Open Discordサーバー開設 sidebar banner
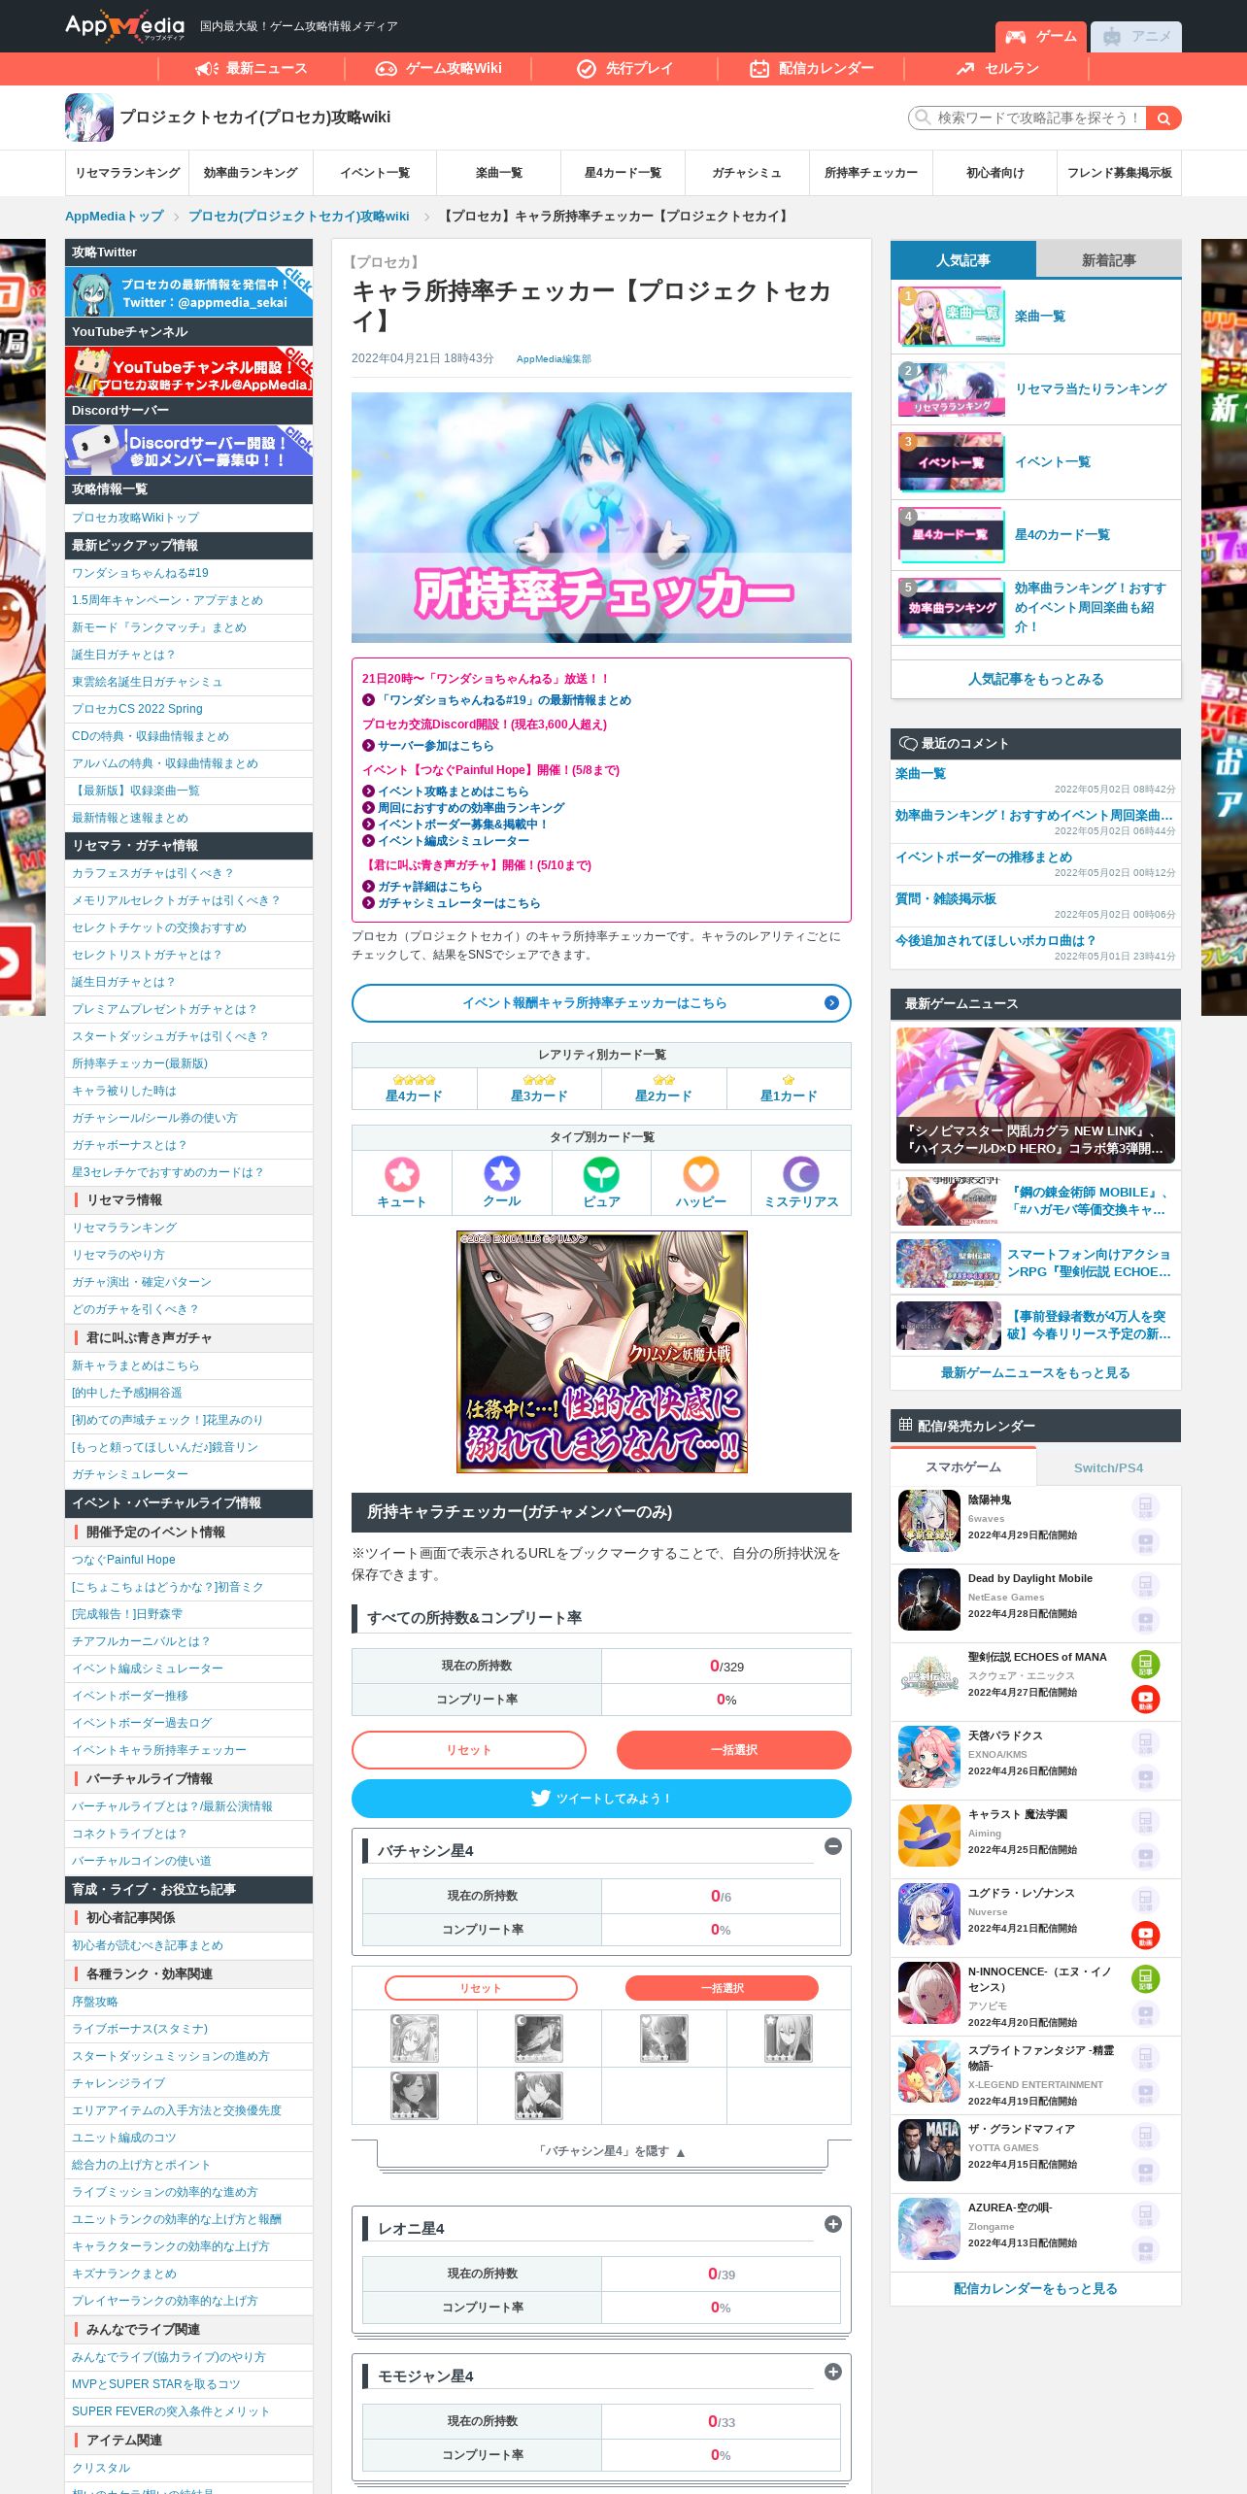Image resolution: width=1247 pixels, height=2494 pixels. (189, 450)
